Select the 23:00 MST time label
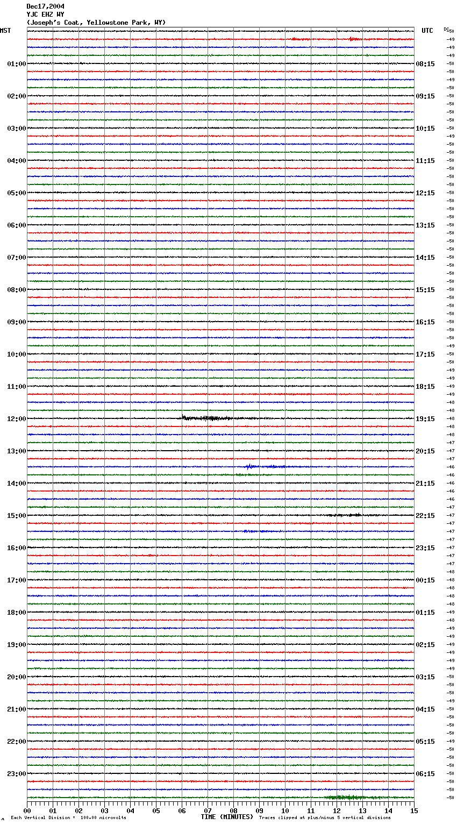Image resolution: width=457 pixels, height=825 pixels. 17,774
